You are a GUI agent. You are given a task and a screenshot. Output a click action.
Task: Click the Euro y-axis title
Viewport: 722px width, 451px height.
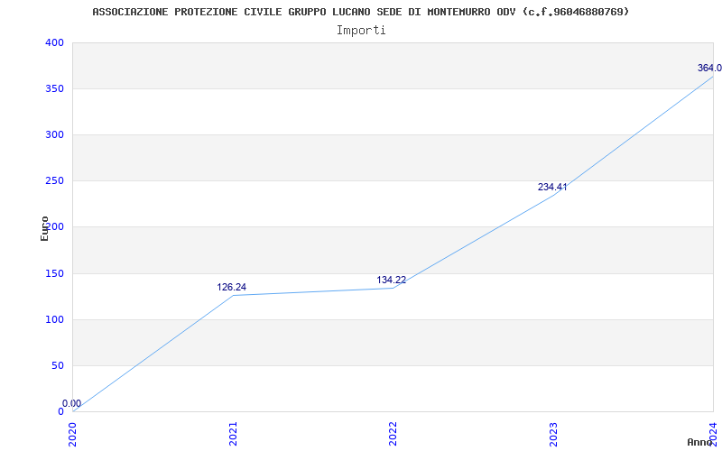coord(44,227)
